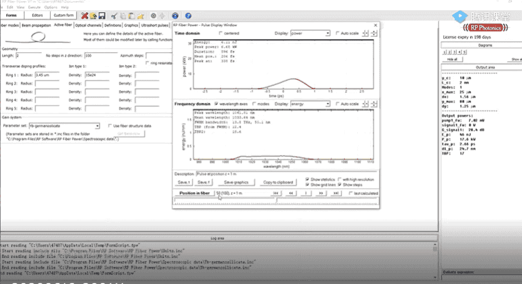Toggle Use fiber structure data checkbox
The height and width of the screenshot is (284, 522).
(110, 126)
